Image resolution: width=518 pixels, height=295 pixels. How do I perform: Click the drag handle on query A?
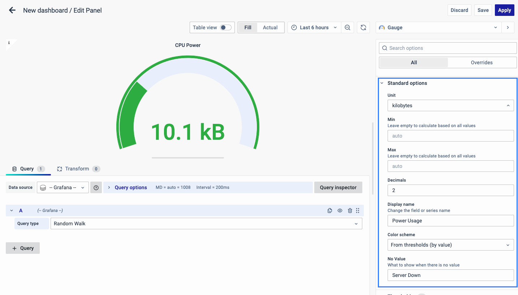pyautogui.click(x=358, y=211)
